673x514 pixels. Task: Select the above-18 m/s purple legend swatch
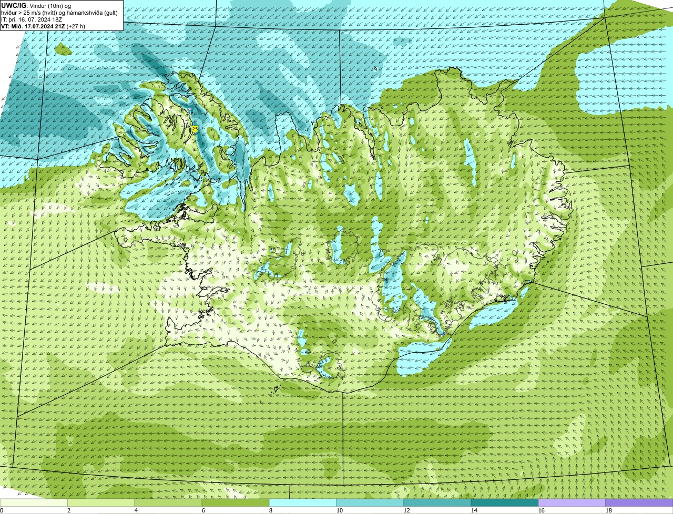coord(639,503)
